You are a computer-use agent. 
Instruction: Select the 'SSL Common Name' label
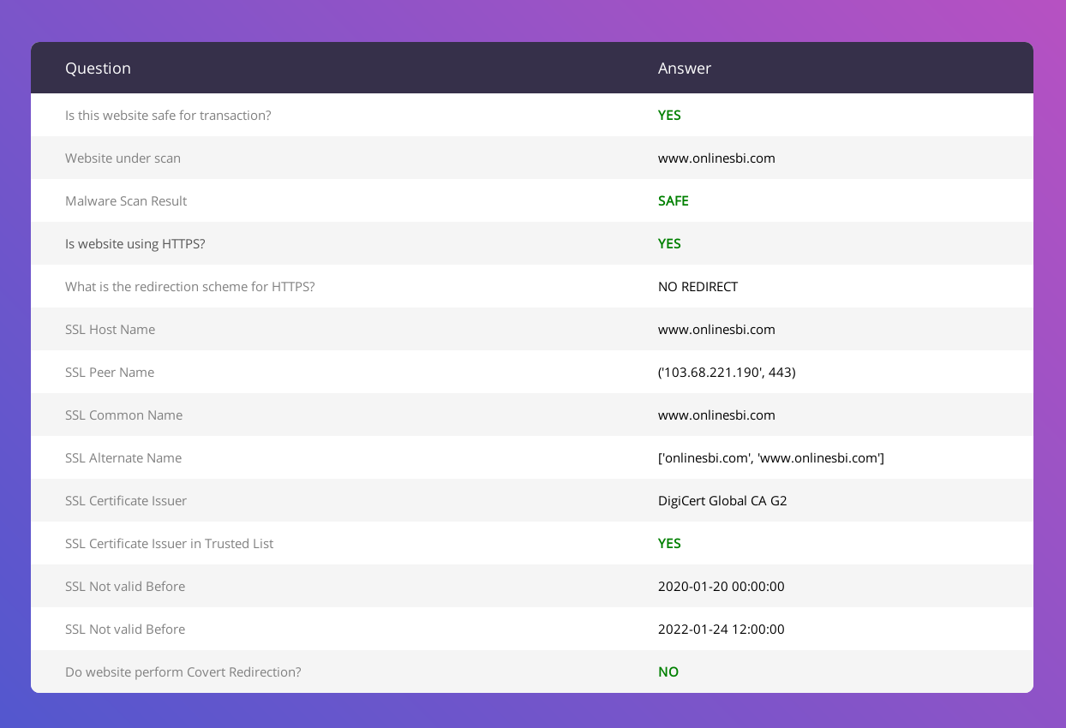click(x=123, y=415)
